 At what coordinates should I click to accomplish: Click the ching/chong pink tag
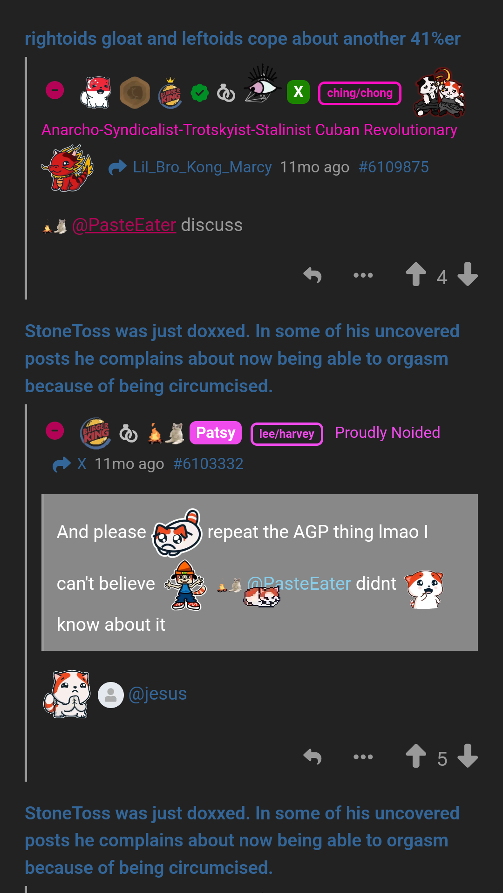[360, 93]
